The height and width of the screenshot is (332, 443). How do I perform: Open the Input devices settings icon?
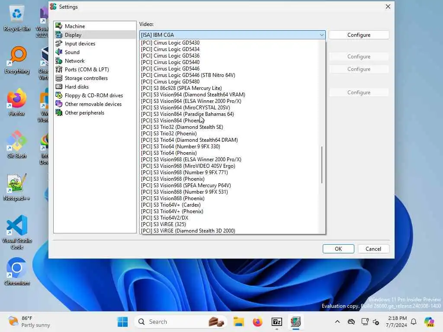59,44
